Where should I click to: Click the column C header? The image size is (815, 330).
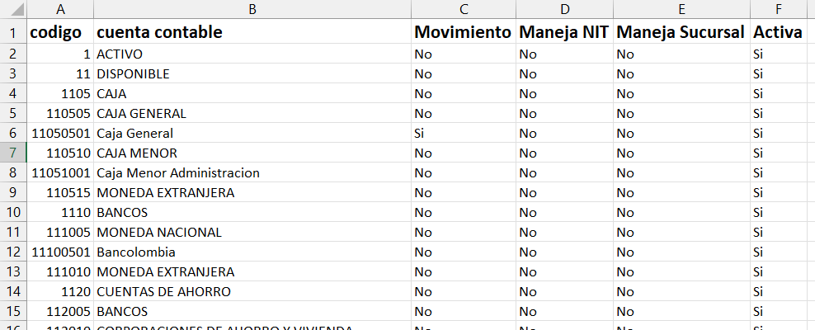tap(464, 9)
